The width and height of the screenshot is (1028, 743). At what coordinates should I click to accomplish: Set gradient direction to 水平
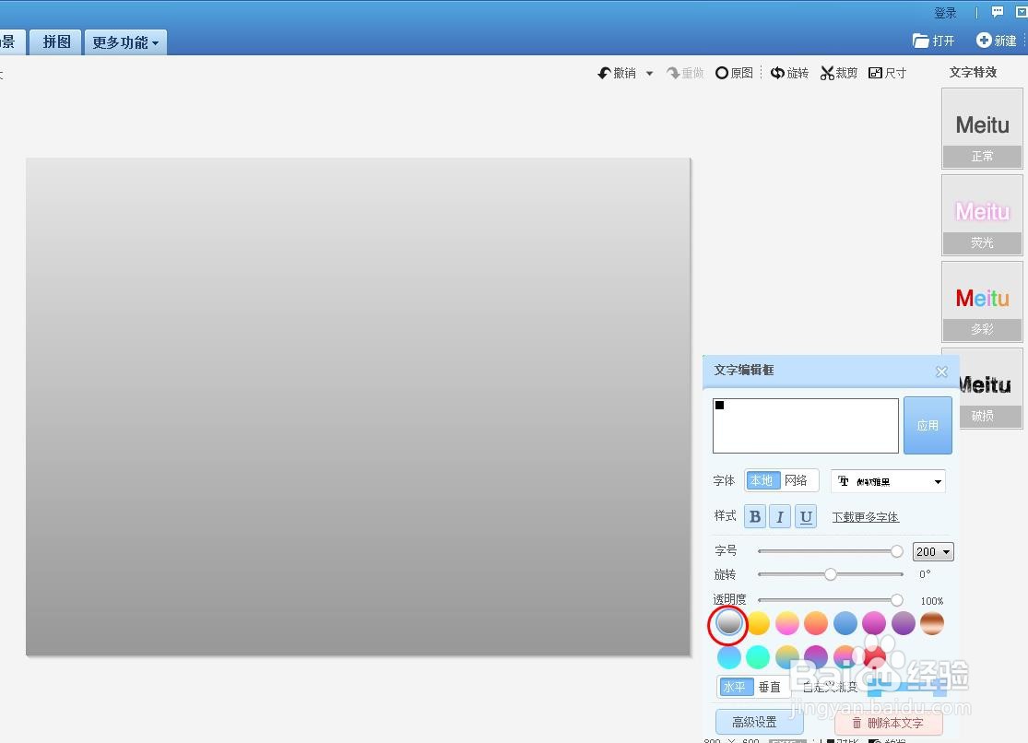click(x=736, y=687)
